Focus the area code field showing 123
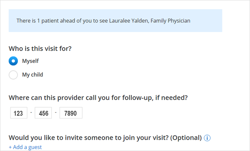This screenshot has height=151, width=250. tap(19, 113)
